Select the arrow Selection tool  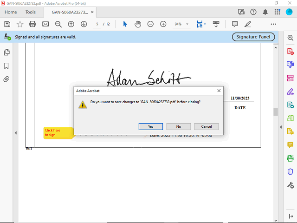125,24
